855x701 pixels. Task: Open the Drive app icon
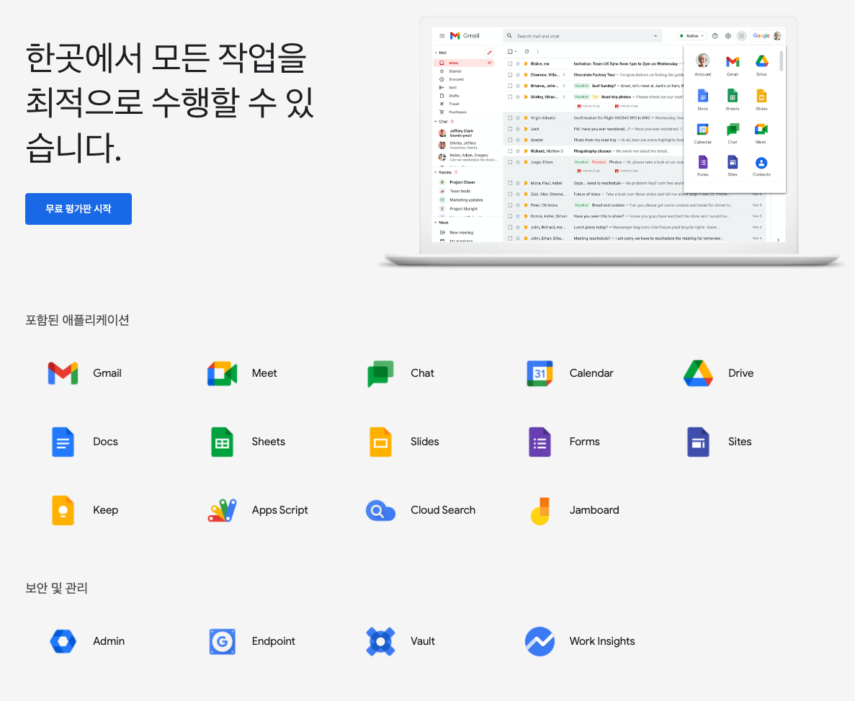(x=699, y=373)
